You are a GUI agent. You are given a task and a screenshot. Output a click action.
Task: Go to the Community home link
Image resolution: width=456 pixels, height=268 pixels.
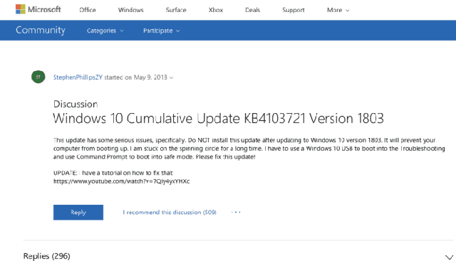tap(41, 30)
